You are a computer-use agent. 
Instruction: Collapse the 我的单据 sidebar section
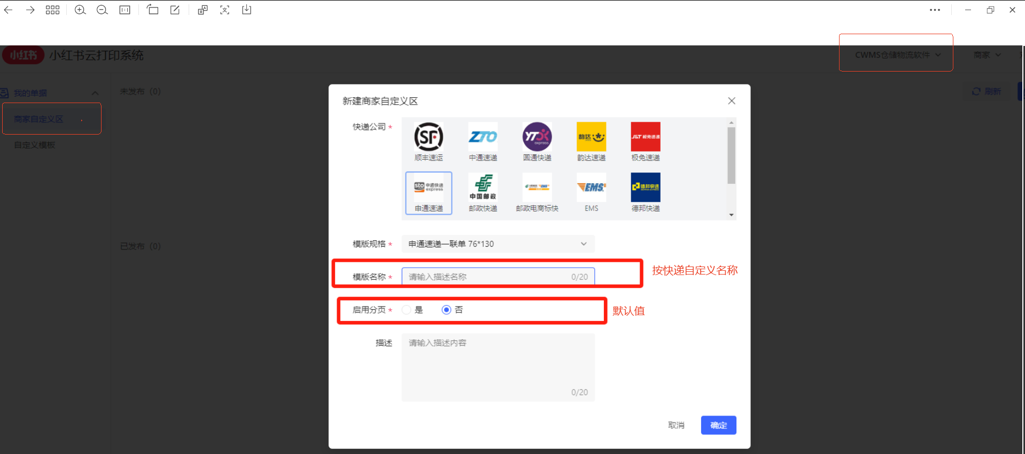95,93
